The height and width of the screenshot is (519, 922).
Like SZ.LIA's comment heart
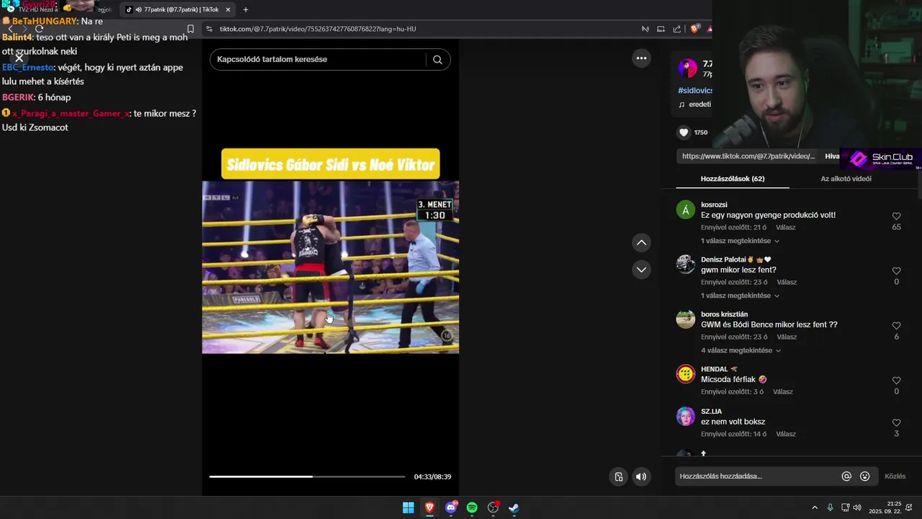point(896,423)
